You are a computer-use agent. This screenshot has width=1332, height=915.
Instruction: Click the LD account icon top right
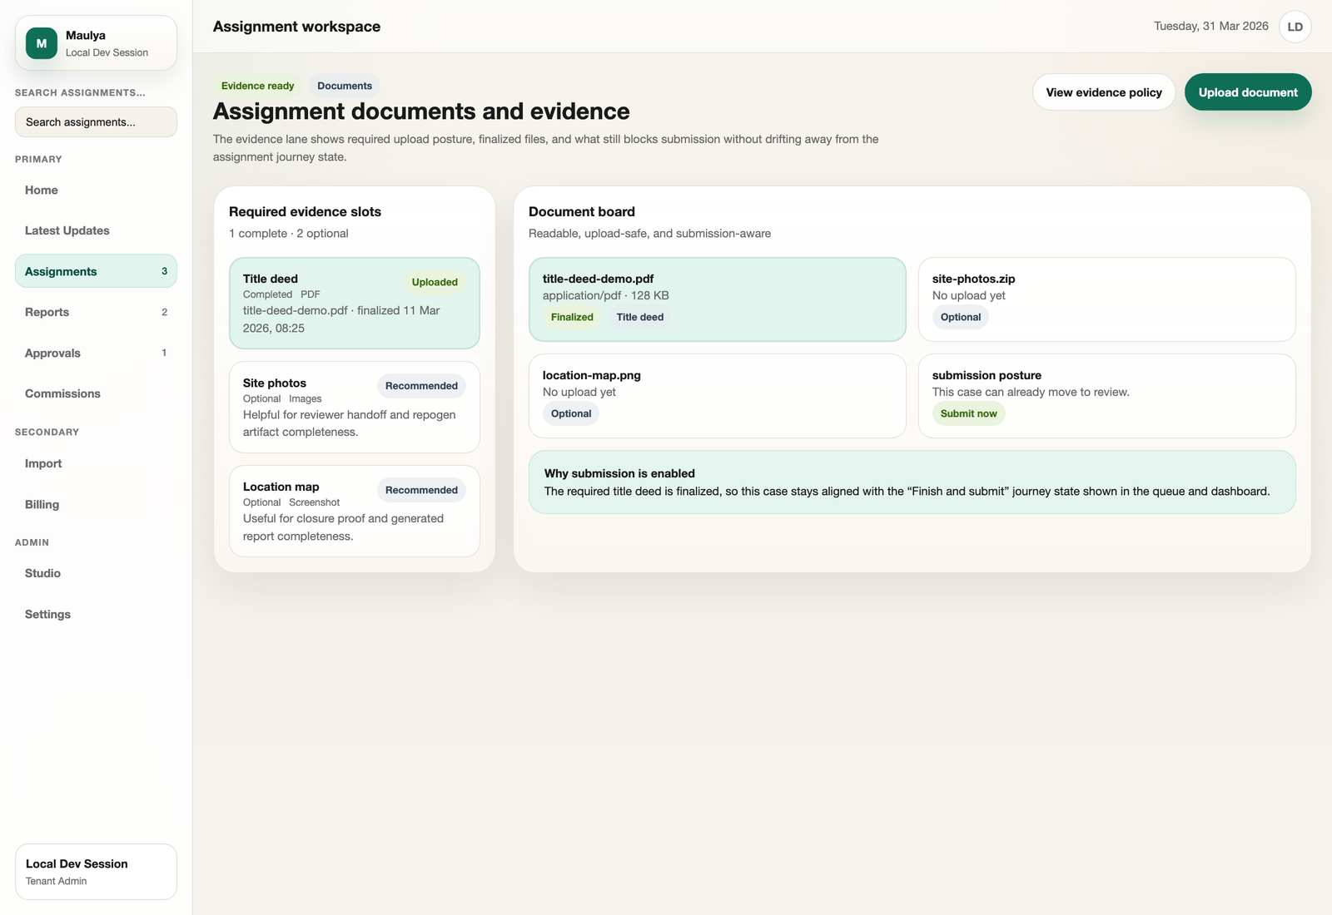[1295, 26]
